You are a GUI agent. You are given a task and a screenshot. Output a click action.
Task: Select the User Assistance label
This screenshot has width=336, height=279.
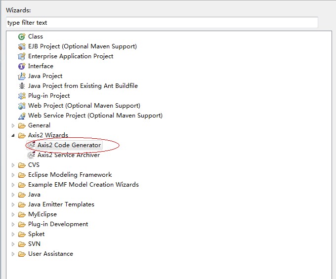(x=50, y=254)
